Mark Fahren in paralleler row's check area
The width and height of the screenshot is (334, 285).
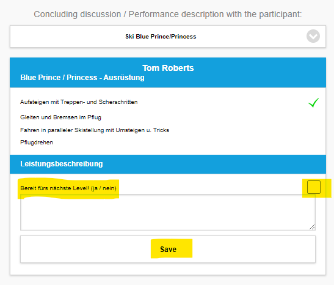tap(314, 130)
